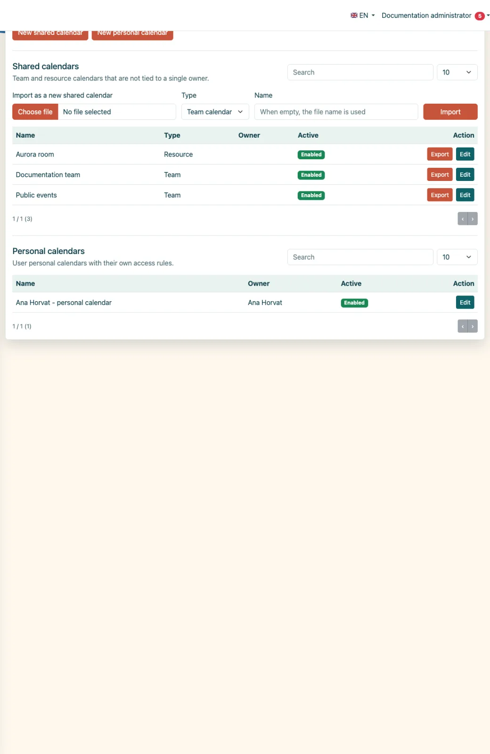
Task: Click Enabled badge for Documentation team
Action: point(311,175)
